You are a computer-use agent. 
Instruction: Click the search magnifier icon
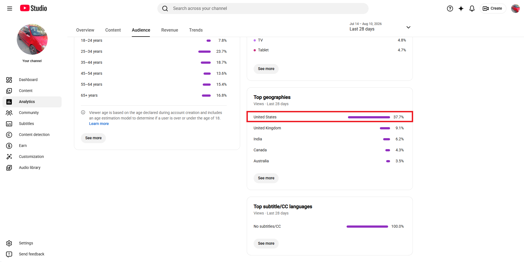pos(165,9)
